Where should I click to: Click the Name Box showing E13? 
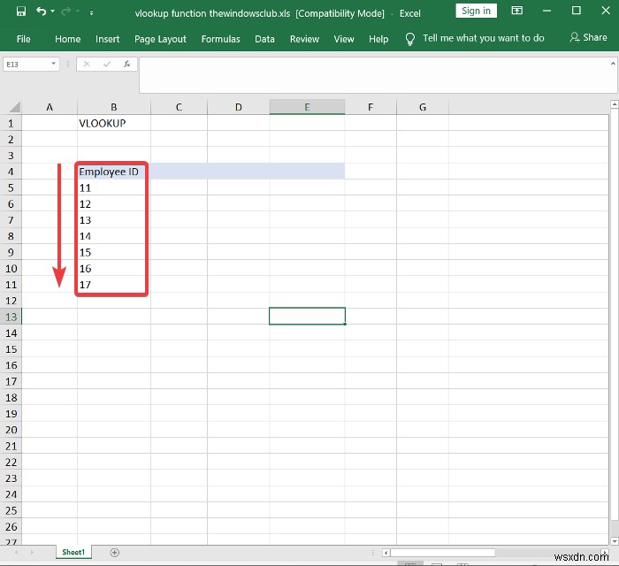point(27,65)
